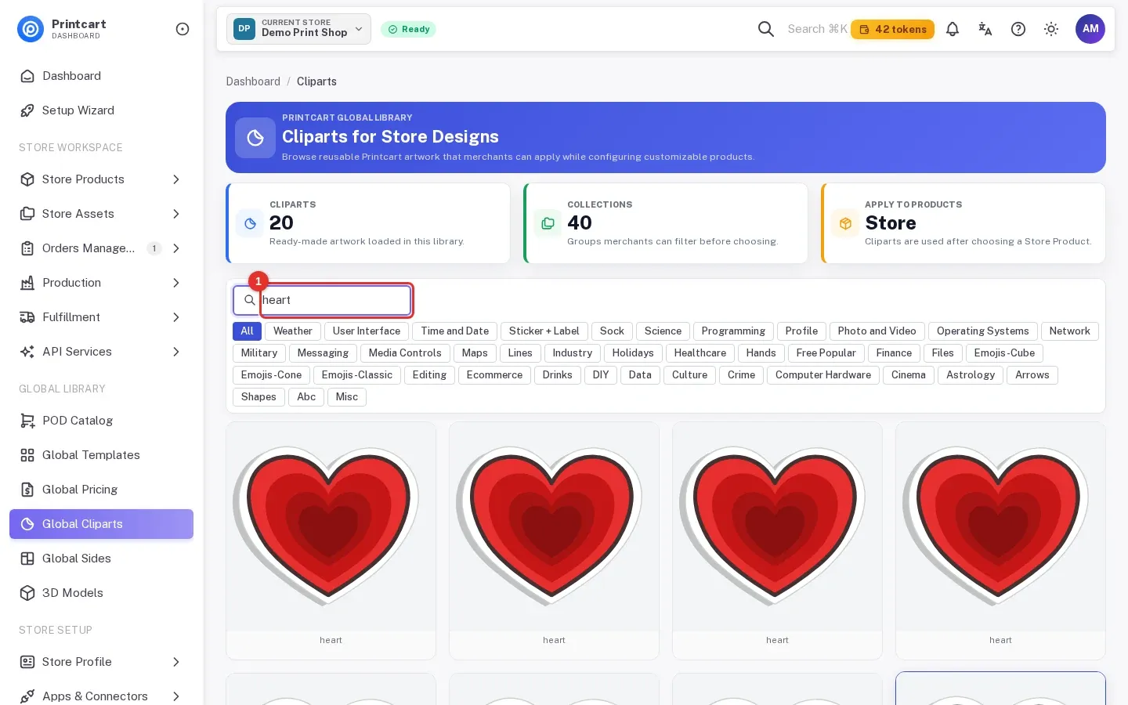The height and width of the screenshot is (705, 1128).
Task: Open the language translate icon
Action: coord(985,29)
